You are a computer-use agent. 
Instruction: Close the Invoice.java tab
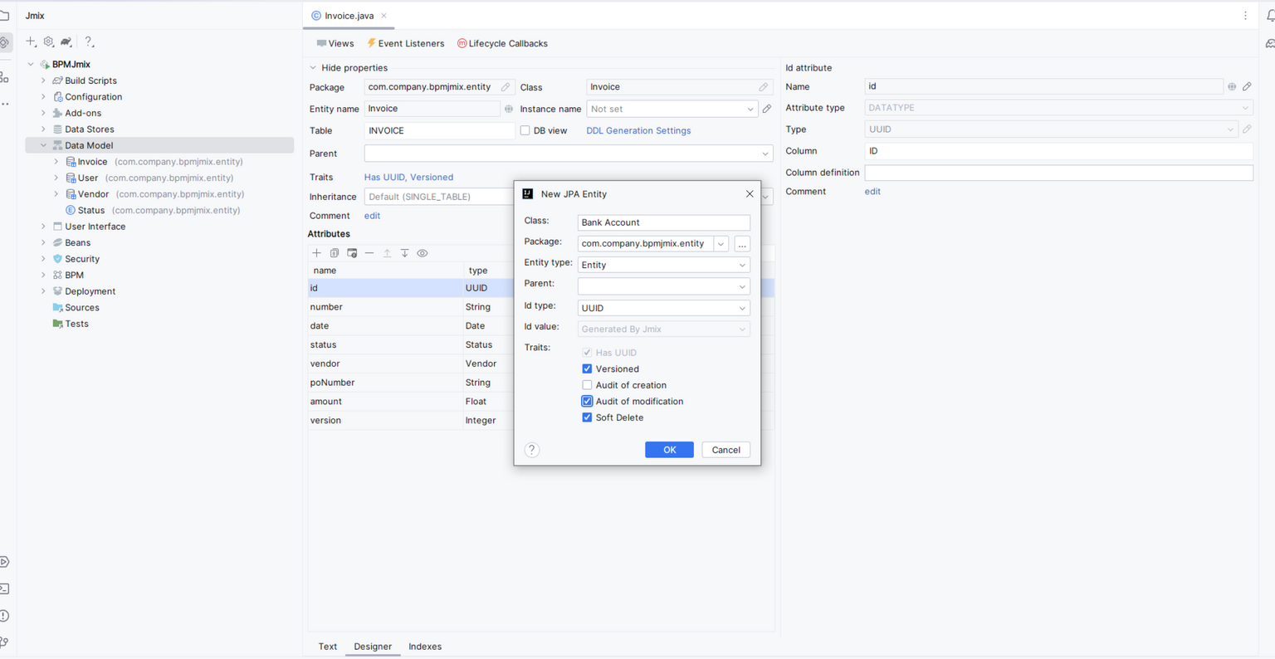(383, 16)
